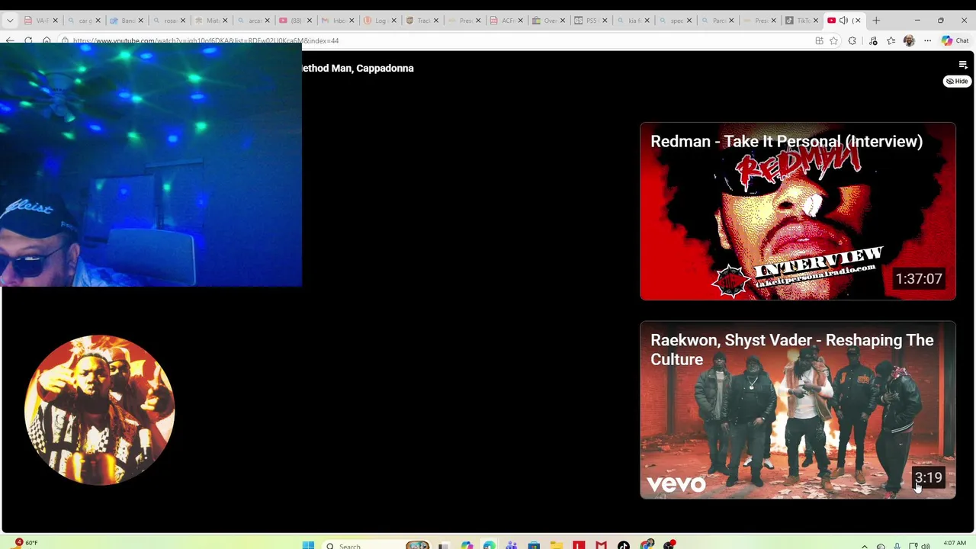Click the taskbar Search box
Image resolution: width=976 pixels, height=549 pixels.
click(375, 545)
